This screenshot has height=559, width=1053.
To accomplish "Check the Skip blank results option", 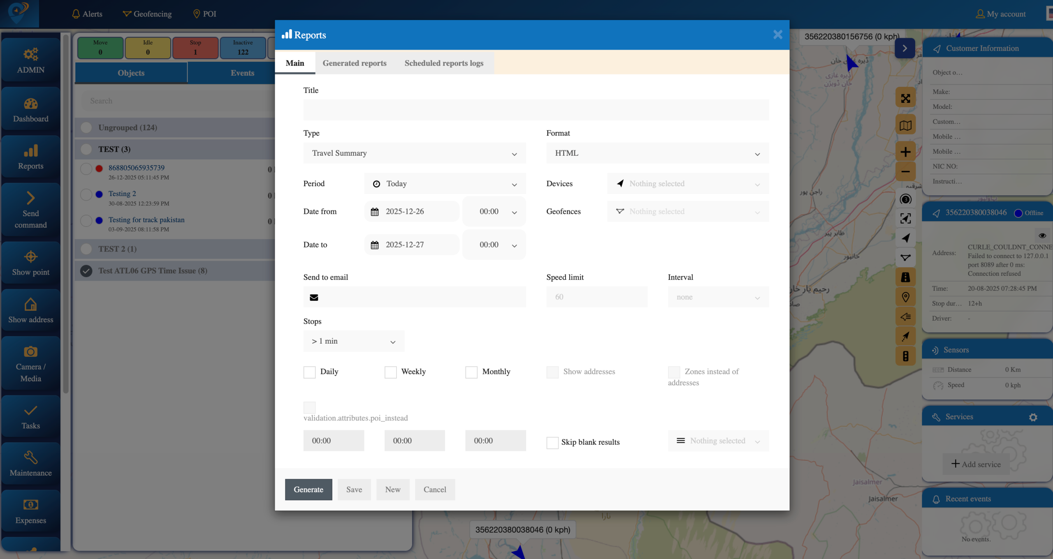I will (x=552, y=442).
